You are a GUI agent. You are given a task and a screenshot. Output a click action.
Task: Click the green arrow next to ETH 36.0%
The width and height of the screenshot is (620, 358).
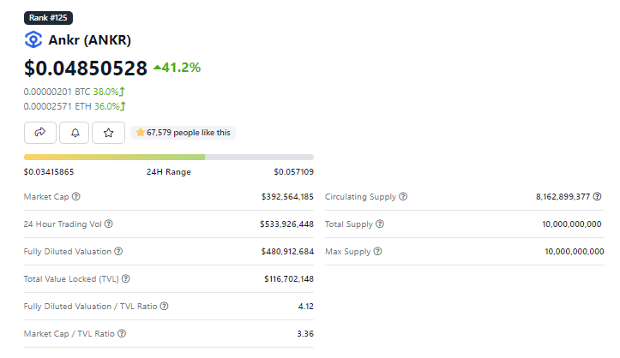(123, 106)
